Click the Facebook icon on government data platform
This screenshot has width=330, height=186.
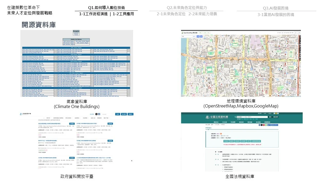[99, 114]
